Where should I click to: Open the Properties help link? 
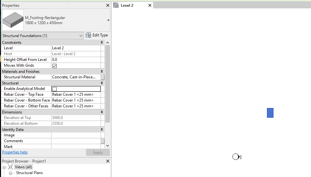[x=15, y=152]
